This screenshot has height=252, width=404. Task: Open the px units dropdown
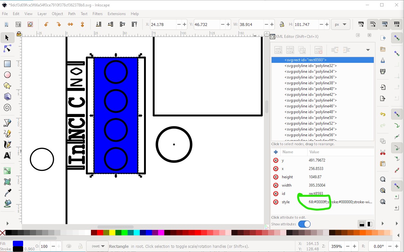point(341,24)
